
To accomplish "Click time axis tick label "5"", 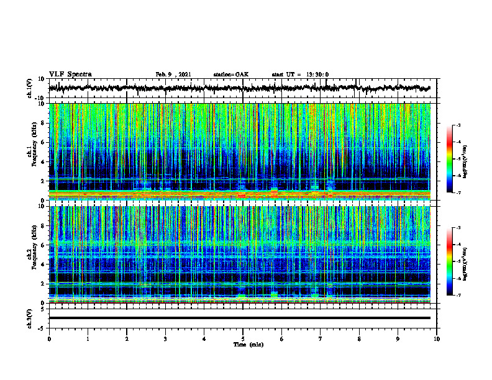I will tap(243, 339).
